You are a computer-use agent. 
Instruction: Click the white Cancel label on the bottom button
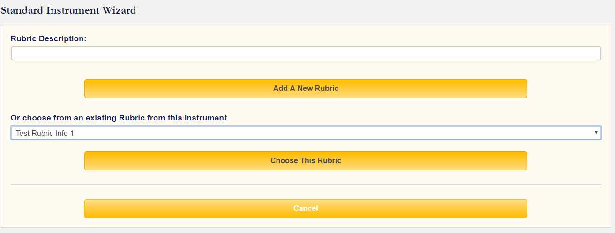(x=306, y=208)
